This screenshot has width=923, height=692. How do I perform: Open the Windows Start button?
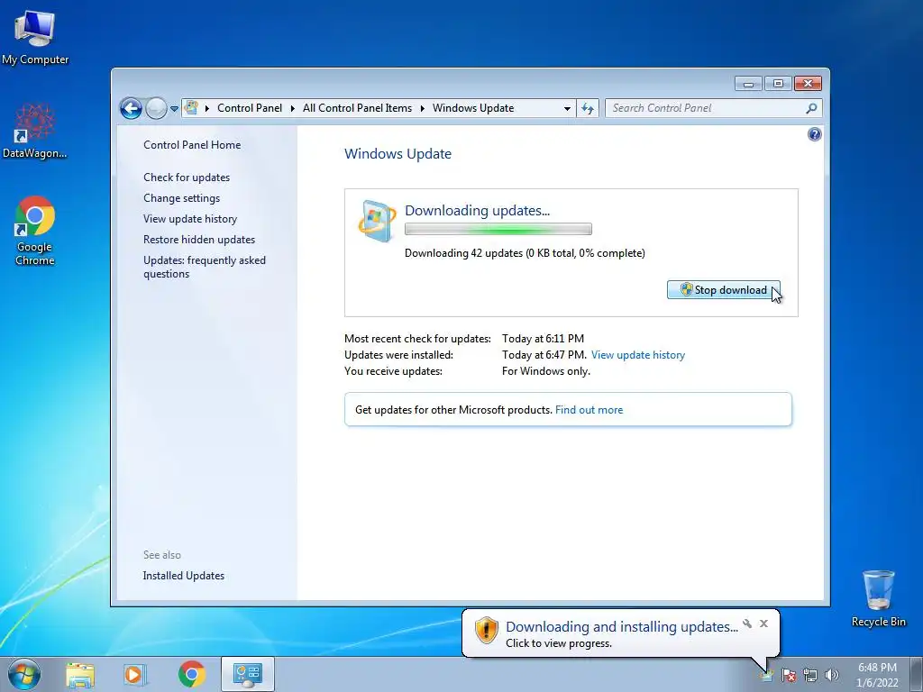(x=24, y=674)
